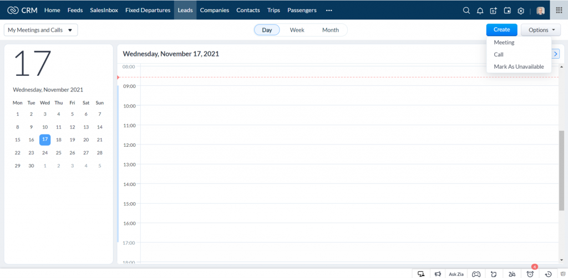The image size is (568, 278).
Task: Click the announcements megaphone icon
Action: tap(438, 274)
